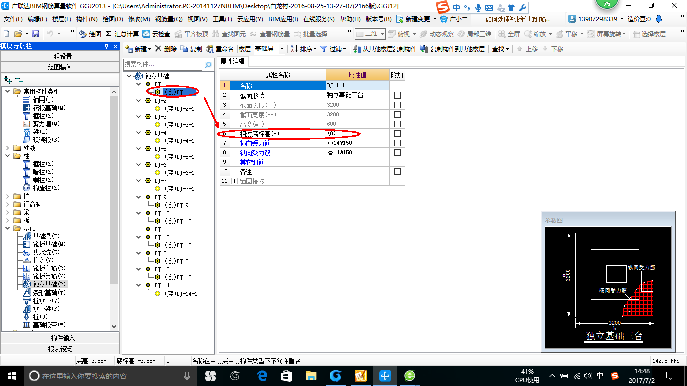Toggle 附加 checkbox for 备注 row
This screenshot has width=687, height=386.
pyautogui.click(x=397, y=171)
